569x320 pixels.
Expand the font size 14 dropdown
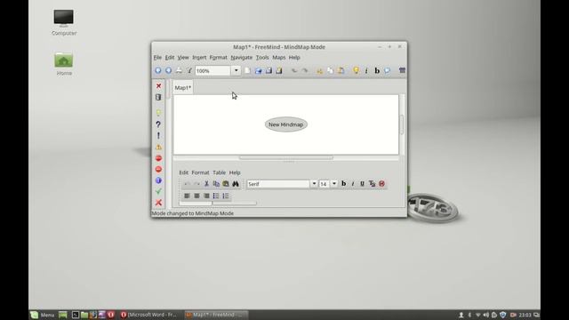click(334, 184)
